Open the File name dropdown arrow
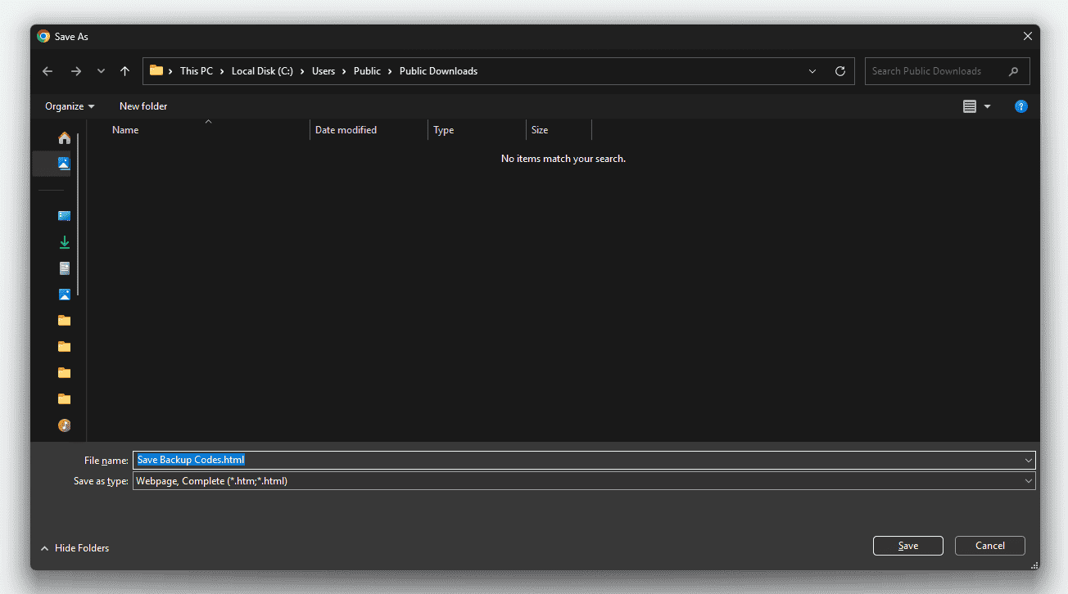The width and height of the screenshot is (1068, 594). point(1029,461)
